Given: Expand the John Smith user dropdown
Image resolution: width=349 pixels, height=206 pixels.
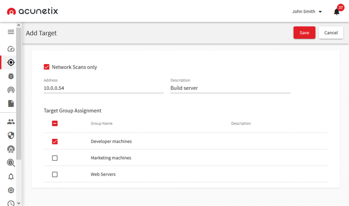Looking at the screenshot, I should [307, 12].
